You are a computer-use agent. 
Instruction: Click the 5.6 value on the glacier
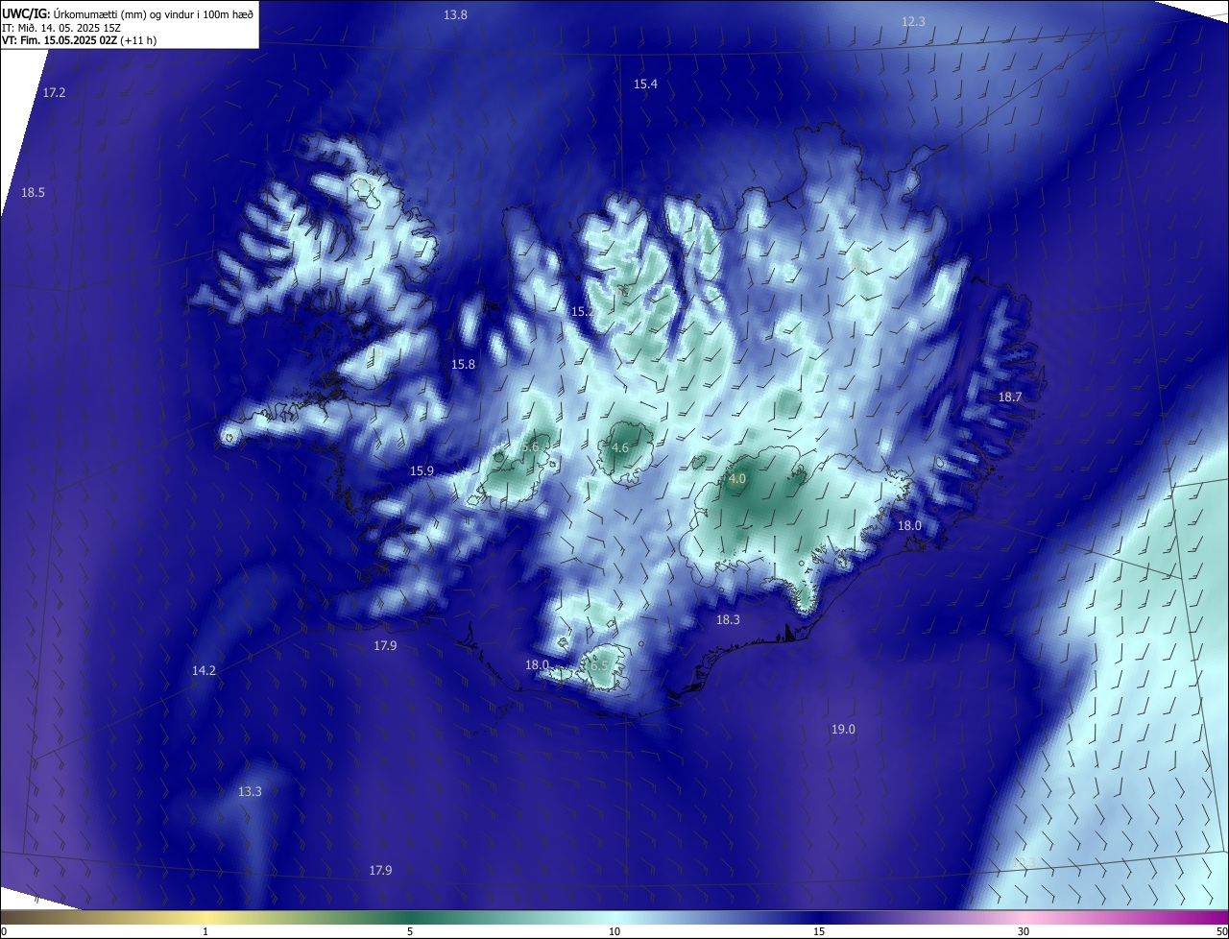click(530, 446)
